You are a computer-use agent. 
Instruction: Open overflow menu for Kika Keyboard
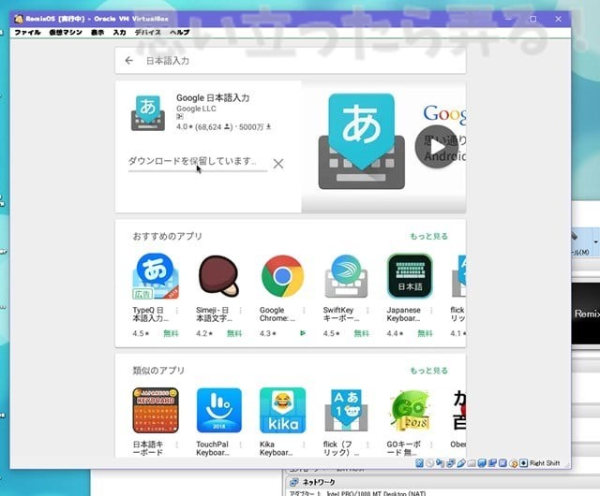304,445
